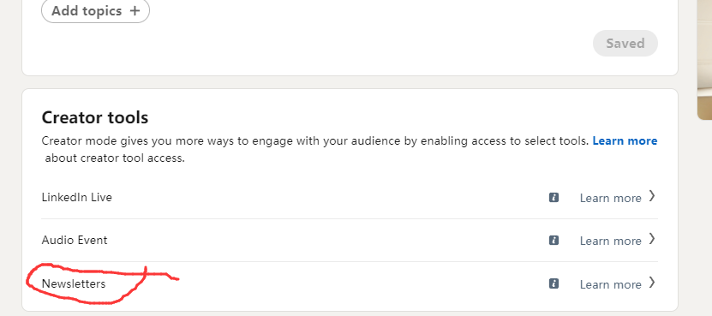Expand the LinkedIn Live chevron arrow
712x316 pixels.
coord(652,196)
